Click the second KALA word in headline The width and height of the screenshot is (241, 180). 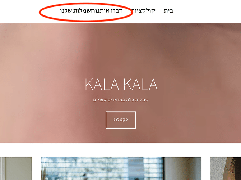tap(140, 85)
